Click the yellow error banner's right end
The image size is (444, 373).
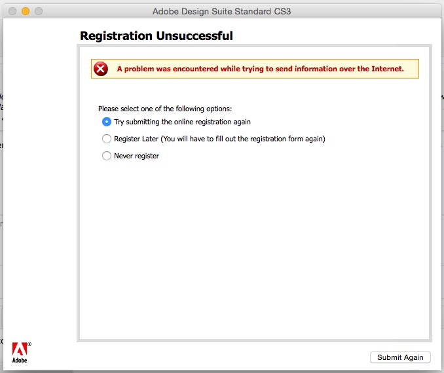pyautogui.click(x=411, y=69)
